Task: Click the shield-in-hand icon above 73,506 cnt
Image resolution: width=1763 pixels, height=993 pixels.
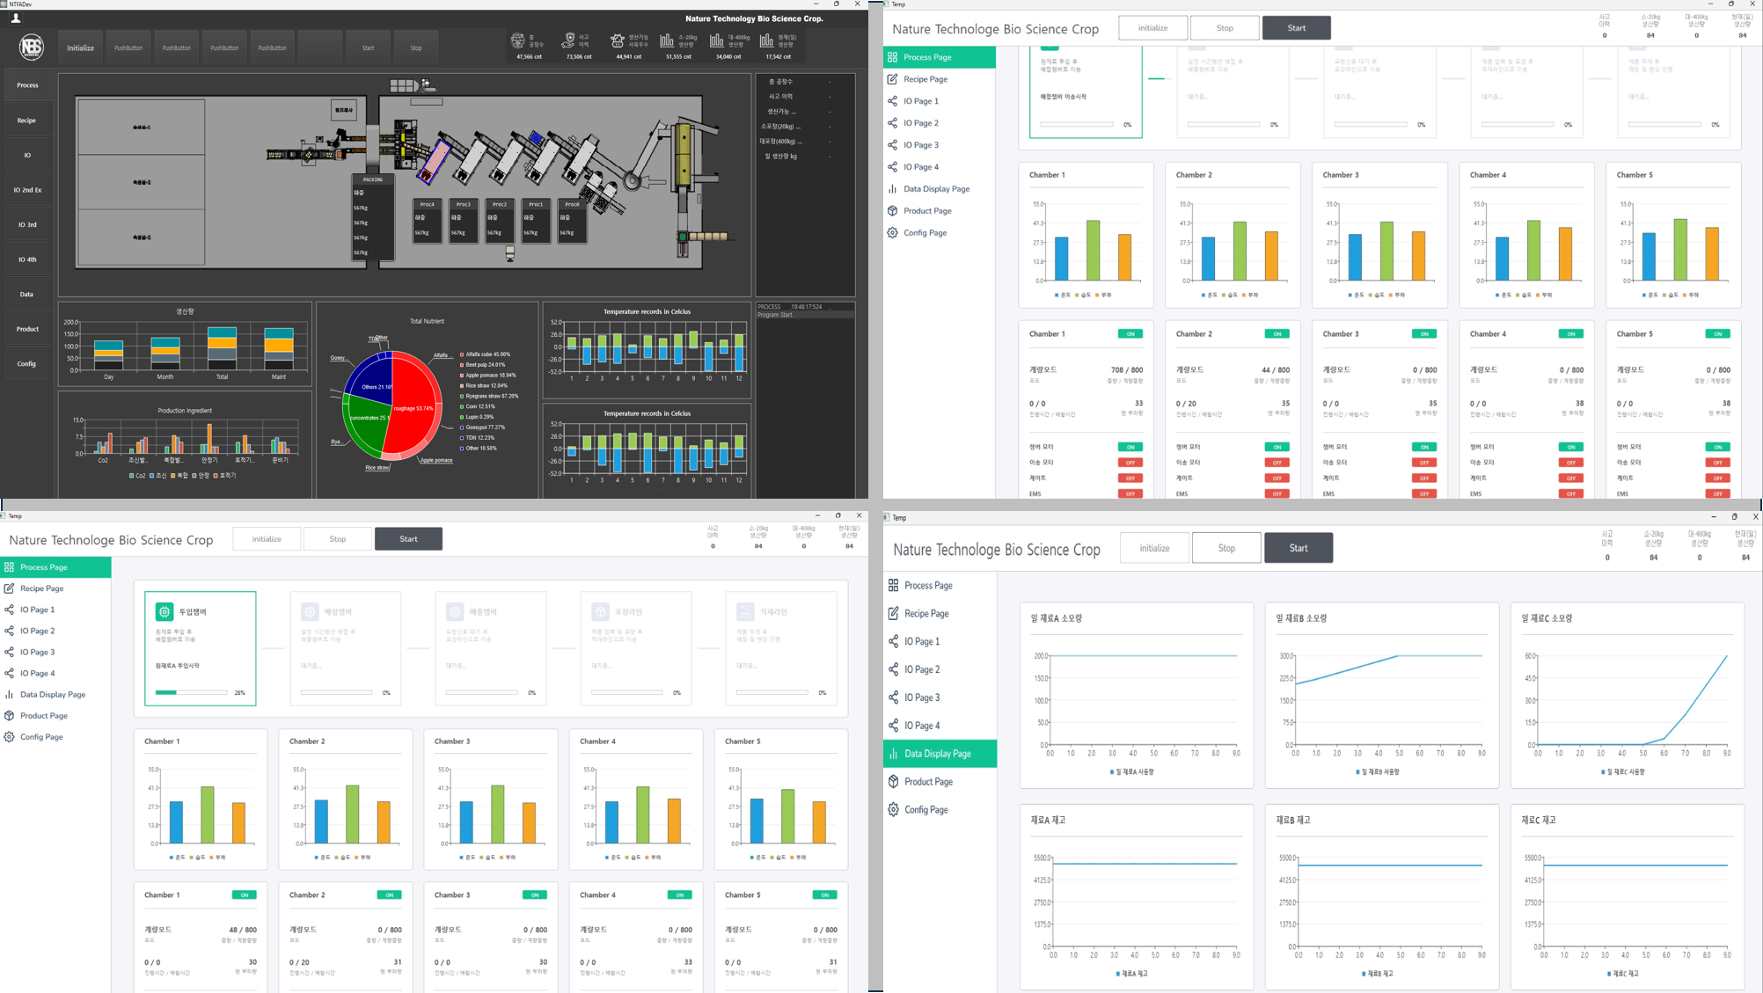Action: (x=568, y=40)
